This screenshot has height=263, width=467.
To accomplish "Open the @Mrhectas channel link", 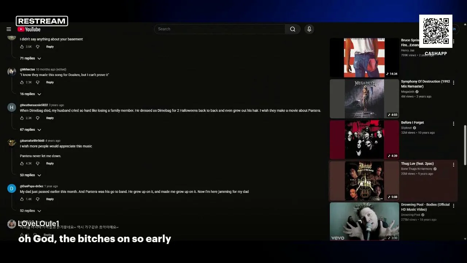I will coord(27,69).
